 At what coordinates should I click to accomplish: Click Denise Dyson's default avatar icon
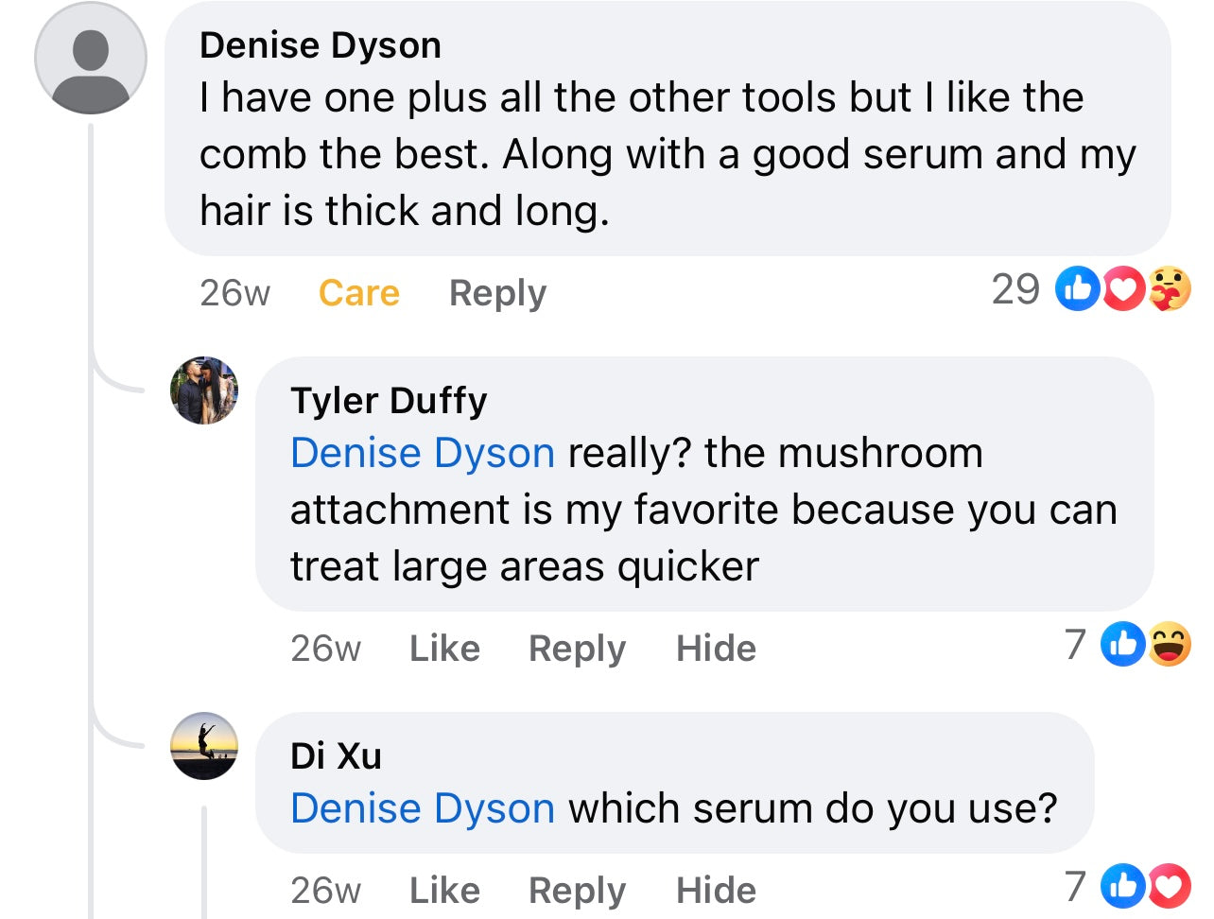91,59
